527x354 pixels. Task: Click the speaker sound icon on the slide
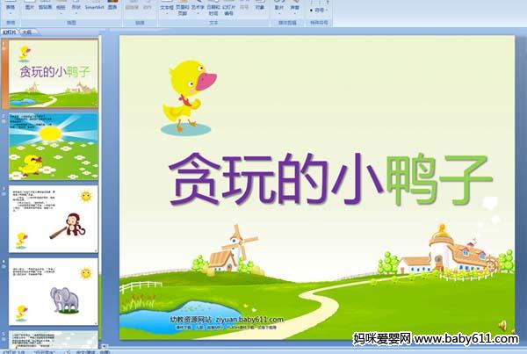502,324
